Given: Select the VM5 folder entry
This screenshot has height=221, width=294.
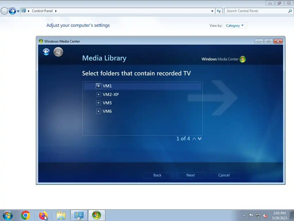Looking at the screenshot, I should point(107,103).
